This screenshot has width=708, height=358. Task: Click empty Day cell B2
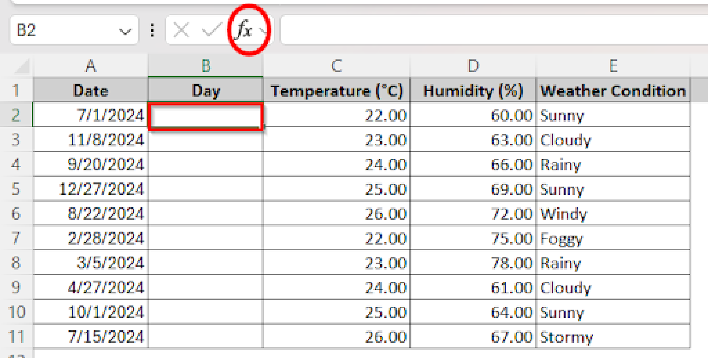pos(206,116)
